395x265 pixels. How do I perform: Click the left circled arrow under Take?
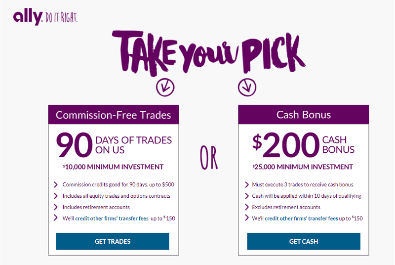(x=165, y=87)
